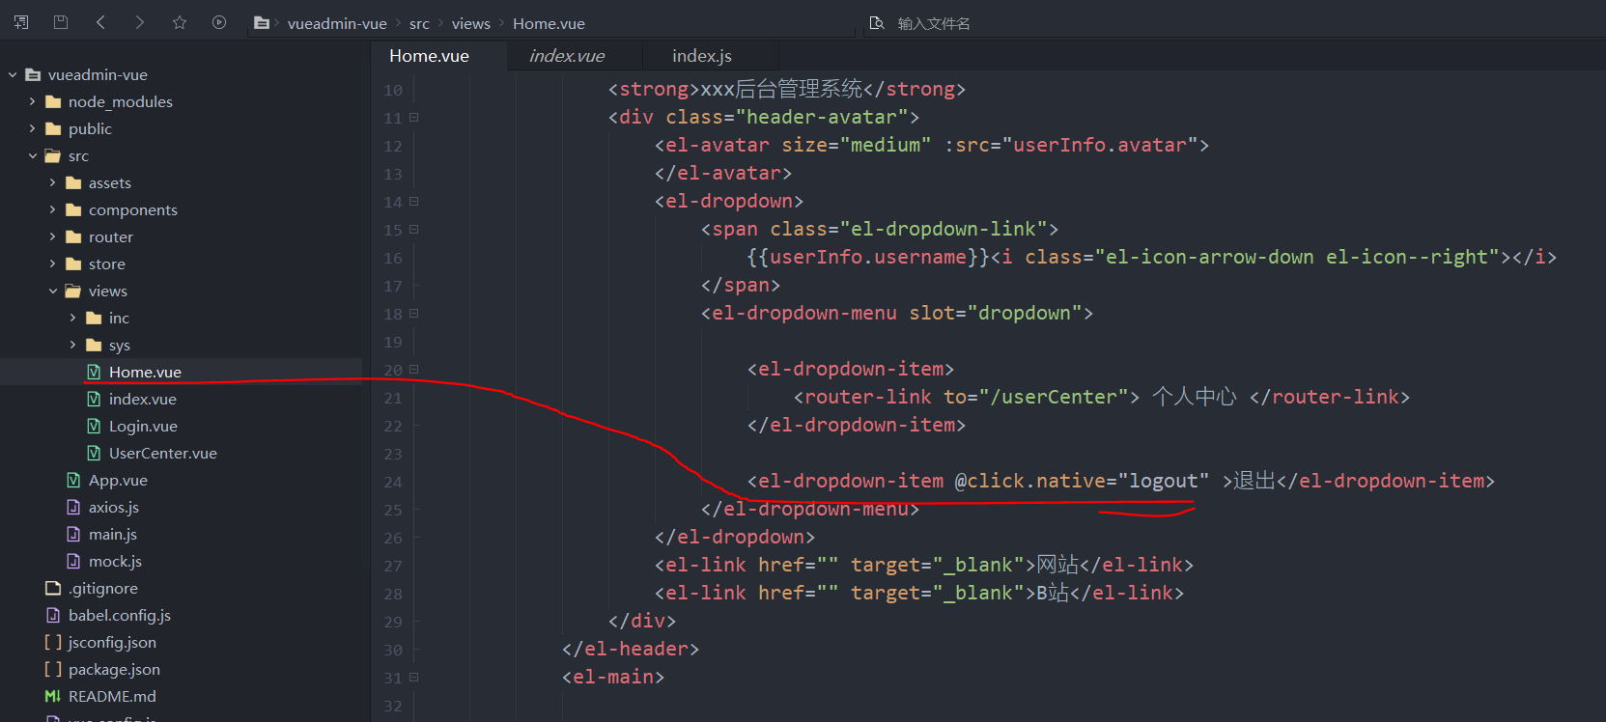Go back with the left arrow icon

click(100, 22)
